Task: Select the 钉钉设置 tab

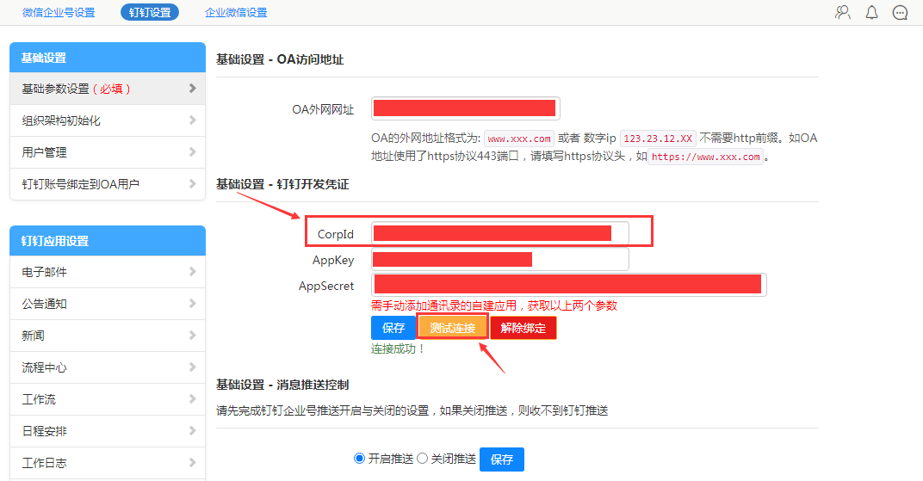Action: tap(150, 13)
